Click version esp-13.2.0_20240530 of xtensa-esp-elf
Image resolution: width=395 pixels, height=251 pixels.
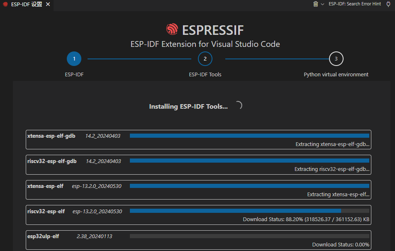coord(97,186)
